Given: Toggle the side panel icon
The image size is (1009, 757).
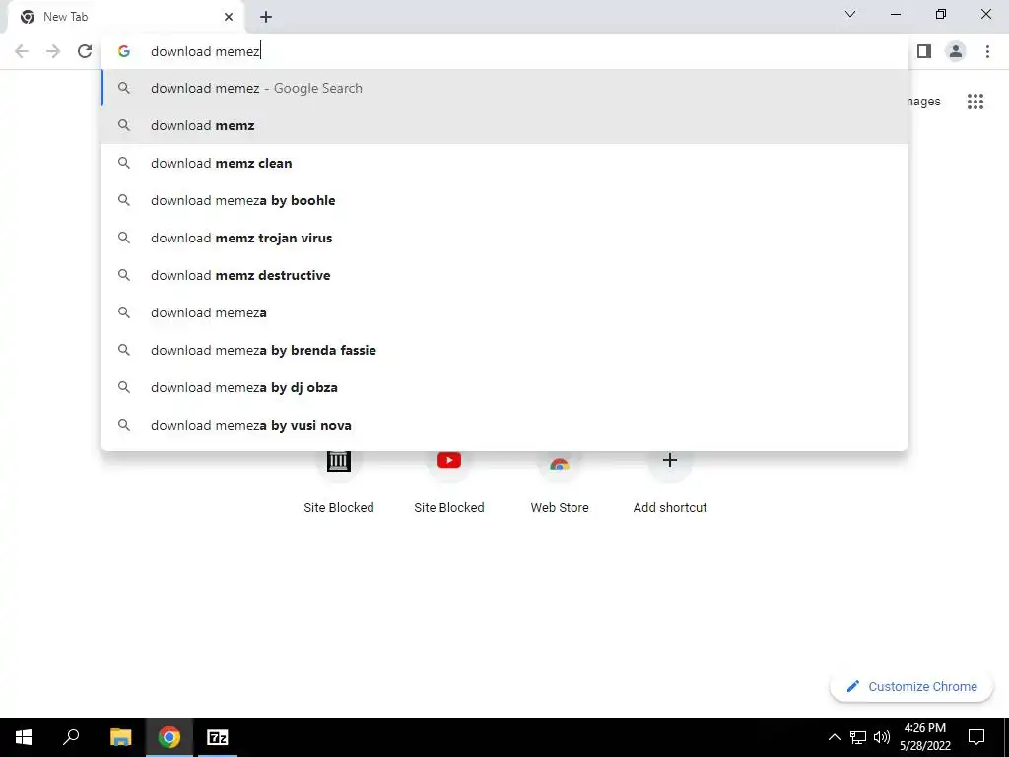Looking at the screenshot, I should point(924,51).
